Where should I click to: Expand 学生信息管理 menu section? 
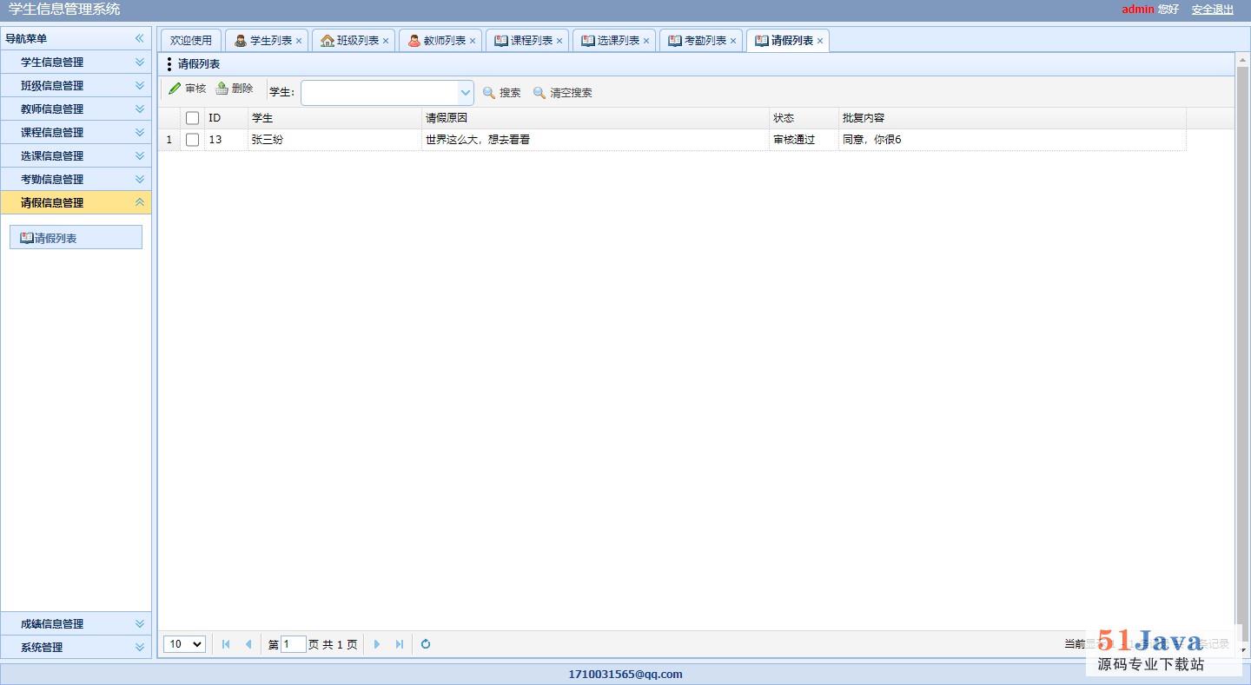[x=76, y=62]
